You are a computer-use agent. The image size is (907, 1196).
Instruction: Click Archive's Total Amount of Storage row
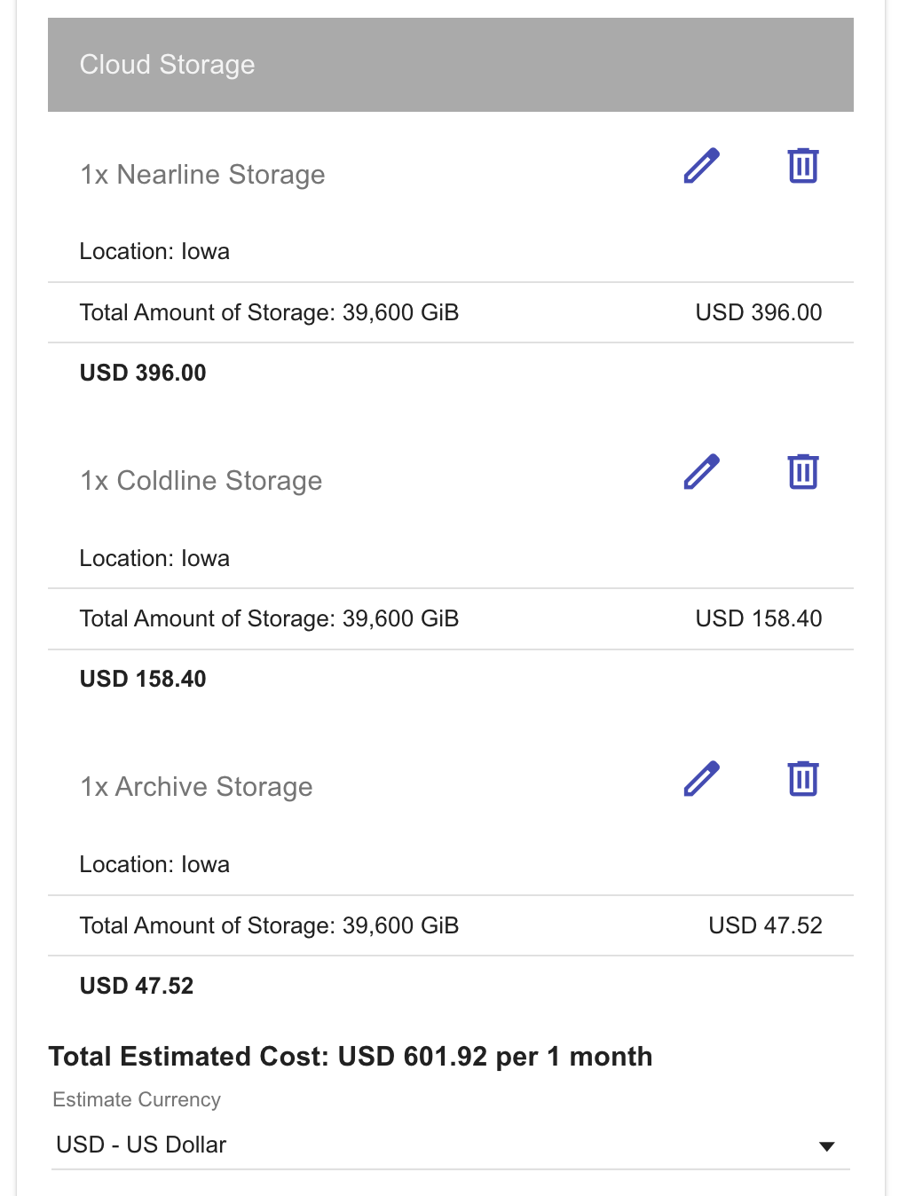[x=269, y=925]
